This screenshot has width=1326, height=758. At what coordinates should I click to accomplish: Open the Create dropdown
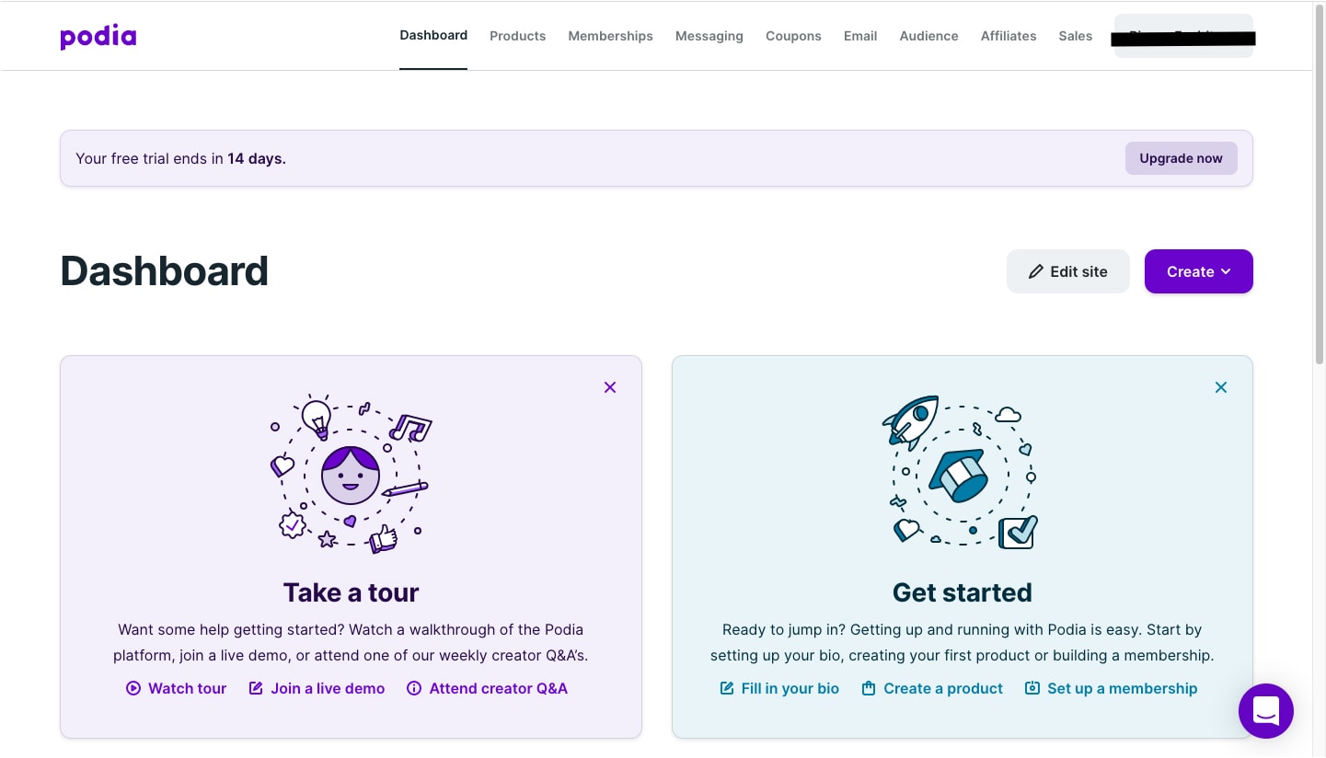click(x=1198, y=271)
